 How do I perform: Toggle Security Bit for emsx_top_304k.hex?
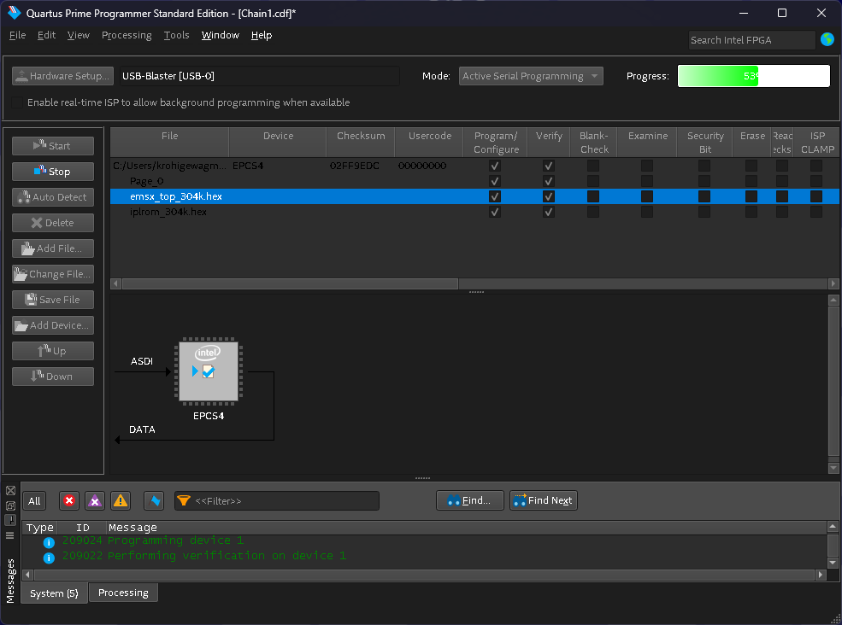[704, 196]
